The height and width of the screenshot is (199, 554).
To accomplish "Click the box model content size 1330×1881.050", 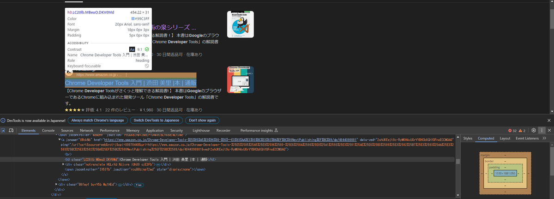I will [506, 173].
